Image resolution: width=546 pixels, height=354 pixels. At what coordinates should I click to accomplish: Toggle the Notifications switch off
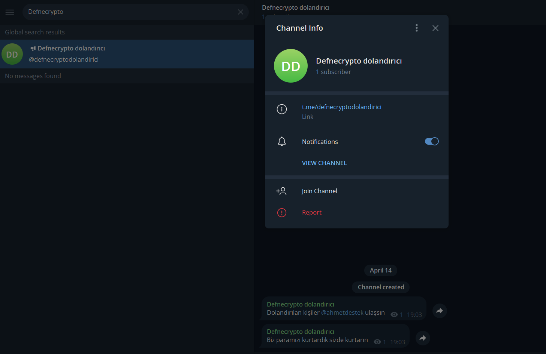tap(432, 141)
